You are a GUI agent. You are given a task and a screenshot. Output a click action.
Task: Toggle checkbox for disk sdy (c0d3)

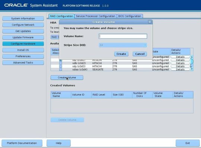(x=61, y=66)
